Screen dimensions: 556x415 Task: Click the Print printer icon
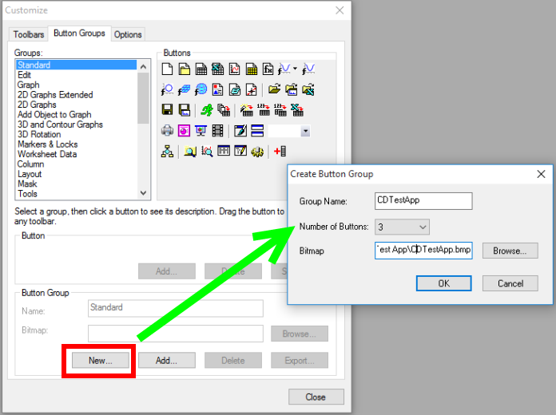[168, 131]
